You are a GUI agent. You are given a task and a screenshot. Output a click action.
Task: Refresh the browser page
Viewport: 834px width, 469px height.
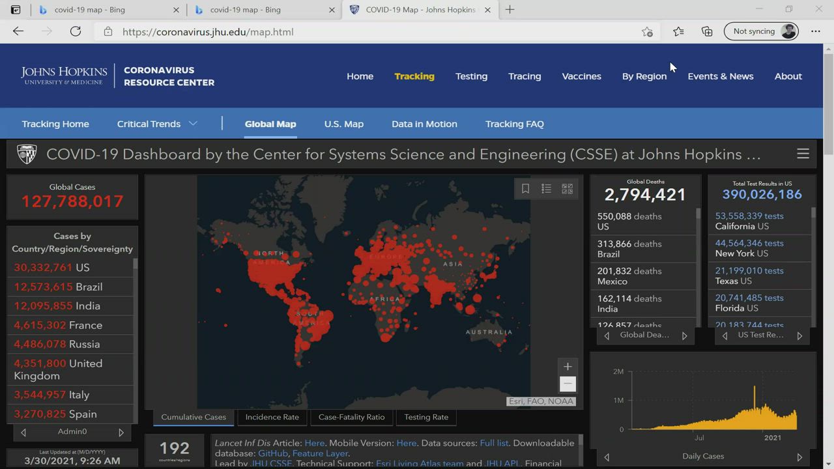point(76,31)
